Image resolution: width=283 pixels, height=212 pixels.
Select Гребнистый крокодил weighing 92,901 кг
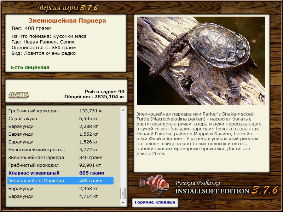60,165
